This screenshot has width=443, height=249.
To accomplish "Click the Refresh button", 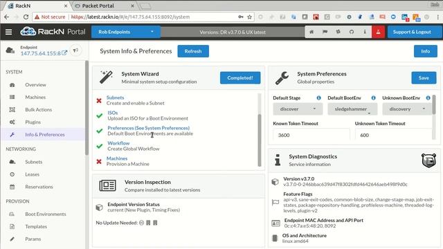I will click(193, 51).
